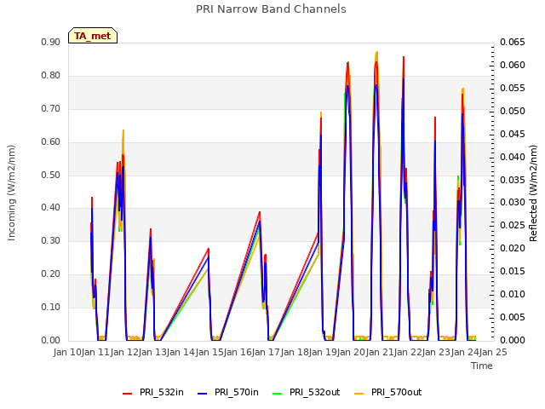Click the Jan 23 tick label
This screenshot has height=409, width=545.
(437, 352)
